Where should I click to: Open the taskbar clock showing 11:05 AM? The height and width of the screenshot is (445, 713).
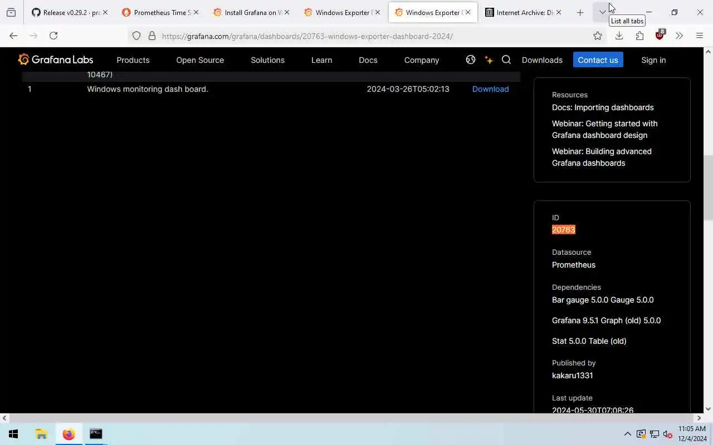[x=692, y=434]
